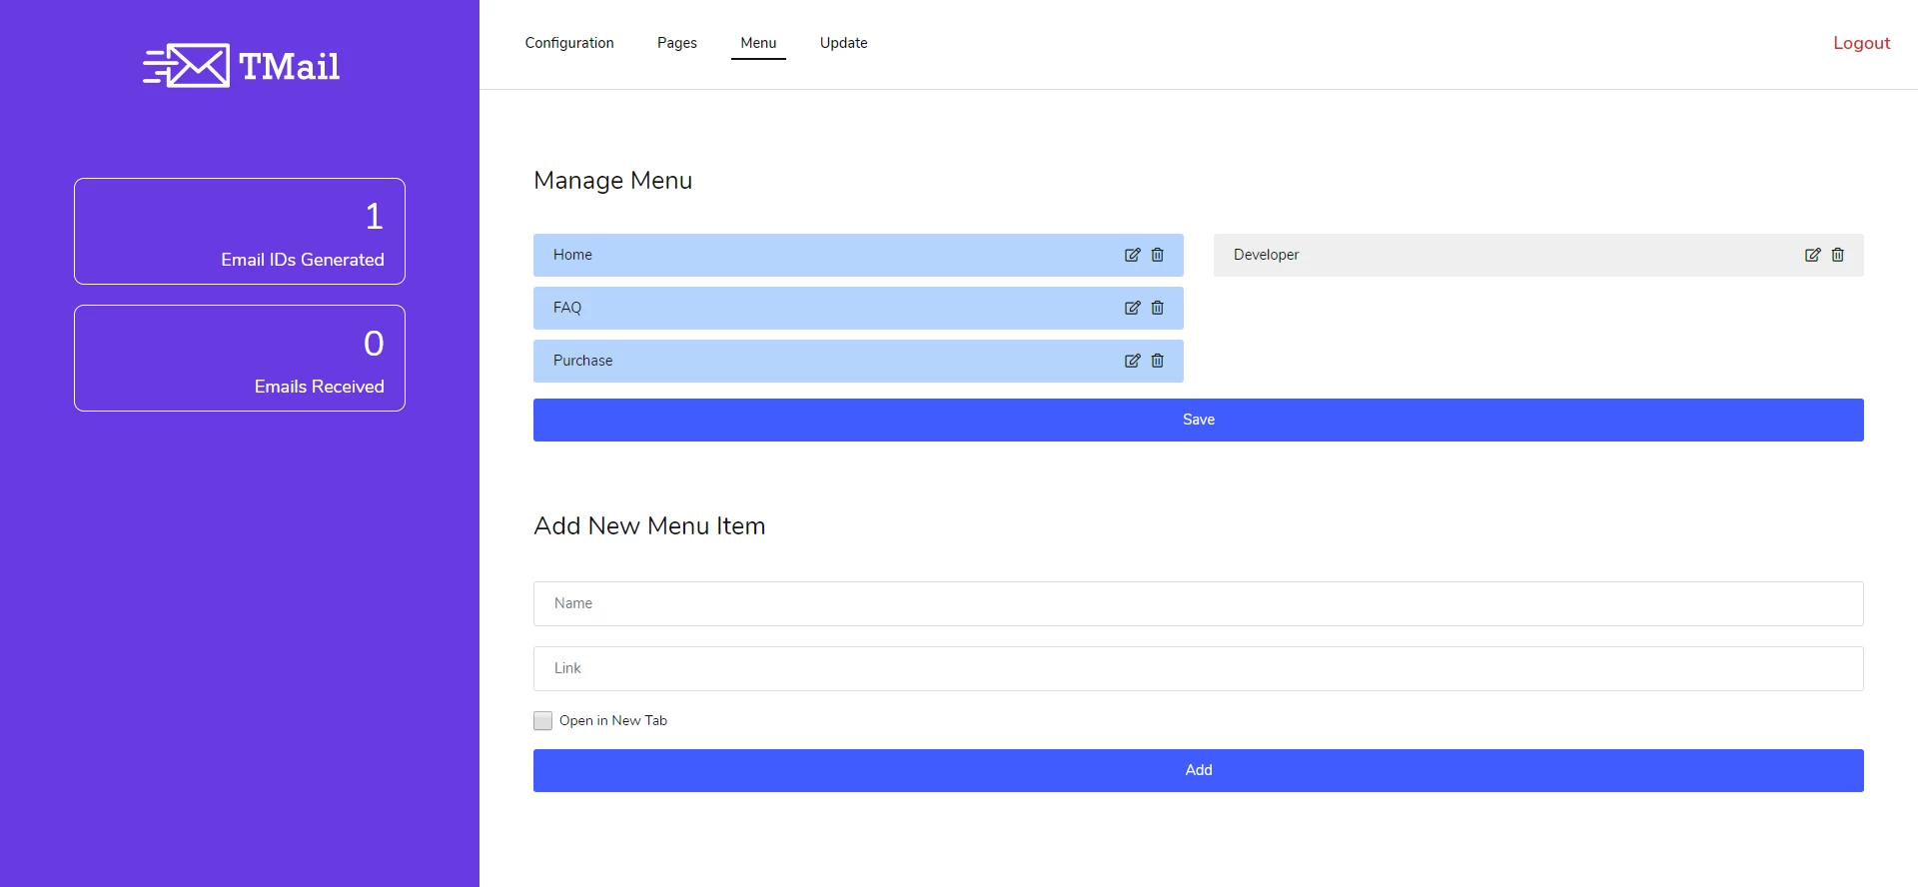Delete the Home menu item via trash icon
The image size is (1918, 887).
(1157, 255)
